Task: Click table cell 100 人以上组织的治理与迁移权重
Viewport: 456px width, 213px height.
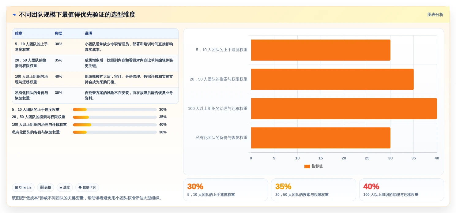Action: [32, 79]
